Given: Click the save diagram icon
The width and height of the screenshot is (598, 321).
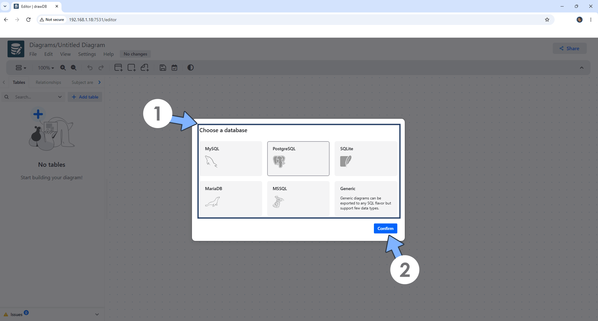Looking at the screenshot, I should pyautogui.click(x=163, y=68).
